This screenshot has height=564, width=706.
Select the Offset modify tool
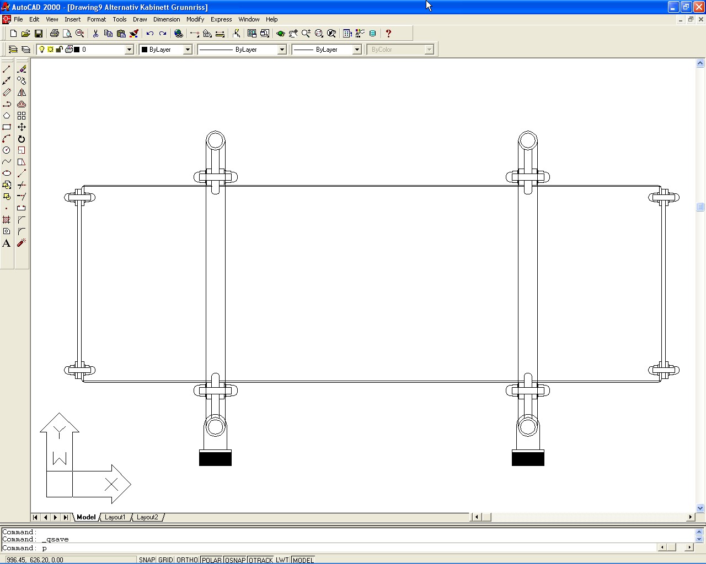[22, 104]
